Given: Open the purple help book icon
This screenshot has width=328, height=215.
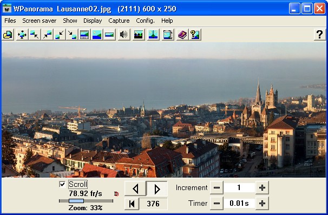Looking at the screenshot, I should click(182, 35).
